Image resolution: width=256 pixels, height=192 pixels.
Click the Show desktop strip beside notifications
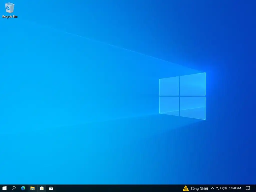tap(255, 188)
